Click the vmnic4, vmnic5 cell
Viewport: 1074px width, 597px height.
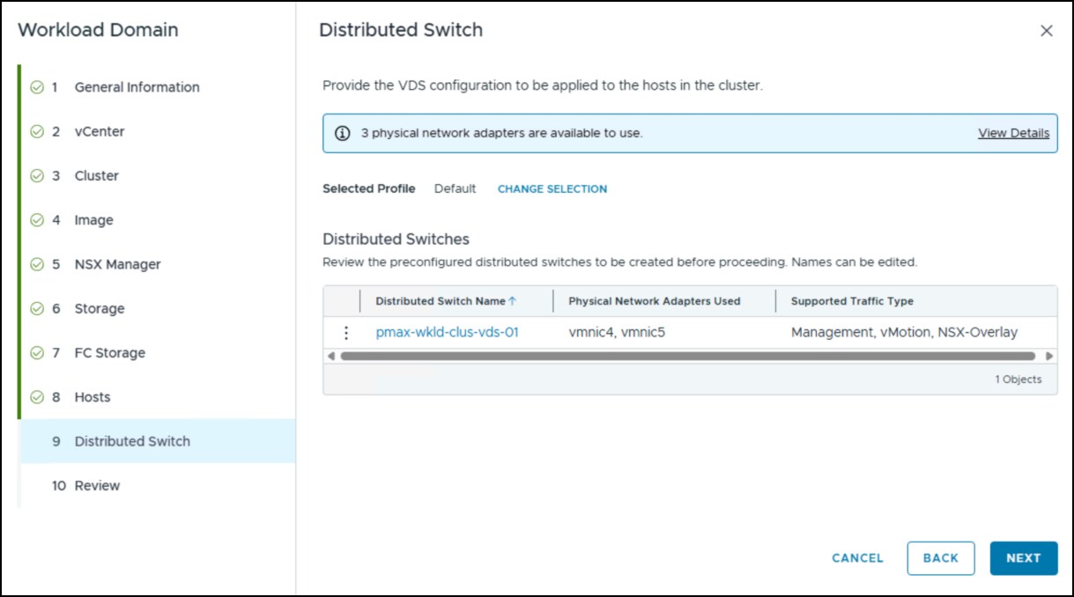(x=617, y=333)
